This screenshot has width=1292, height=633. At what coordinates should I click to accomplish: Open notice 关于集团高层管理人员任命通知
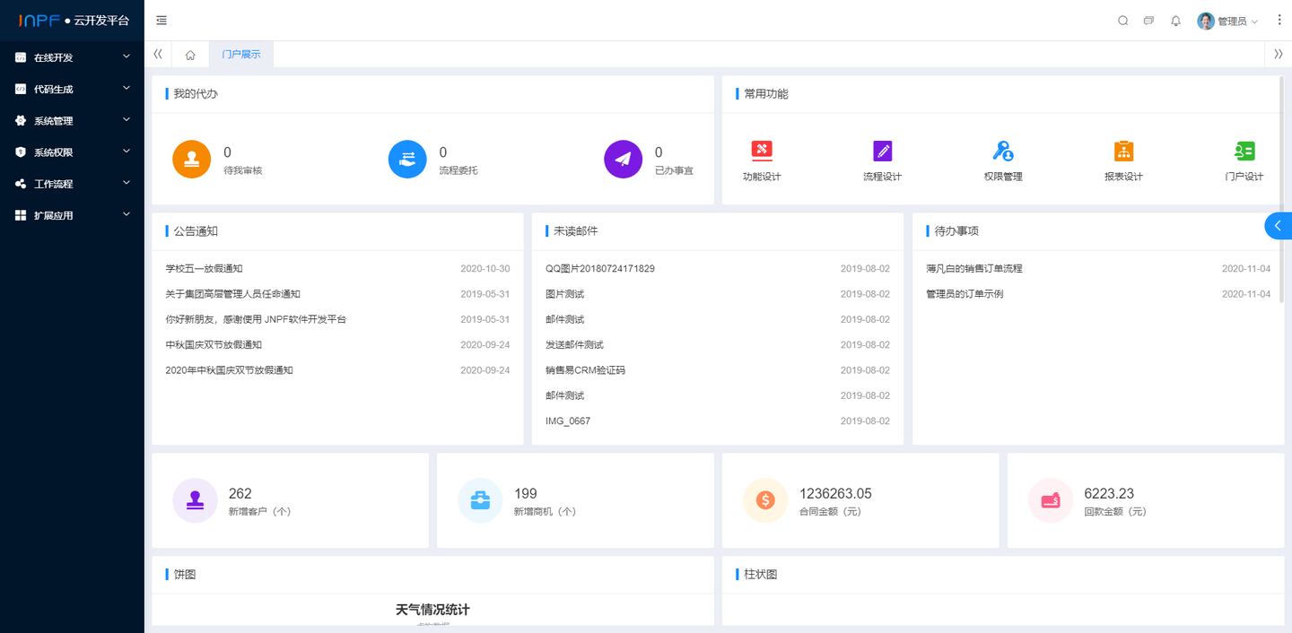coord(232,294)
